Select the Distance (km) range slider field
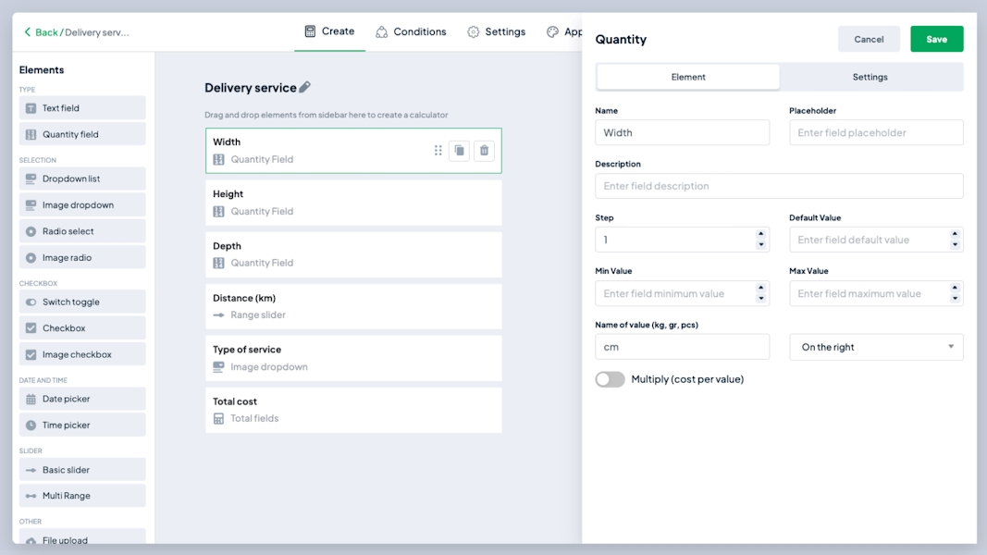 click(353, 306)
